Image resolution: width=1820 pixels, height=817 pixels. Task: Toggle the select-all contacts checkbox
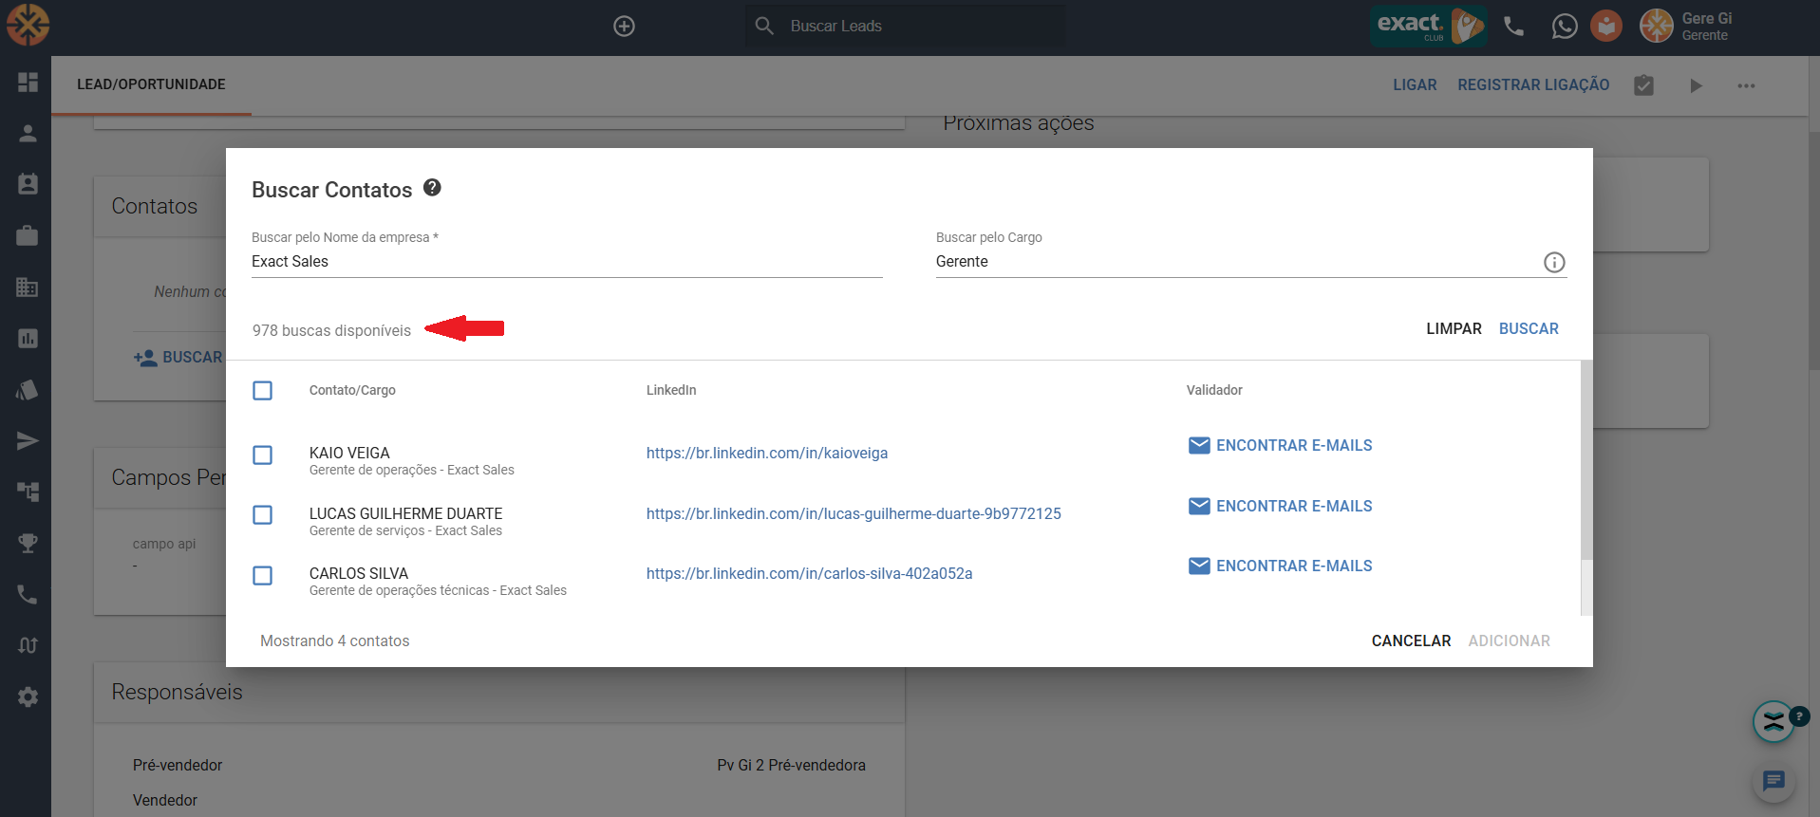263,391
